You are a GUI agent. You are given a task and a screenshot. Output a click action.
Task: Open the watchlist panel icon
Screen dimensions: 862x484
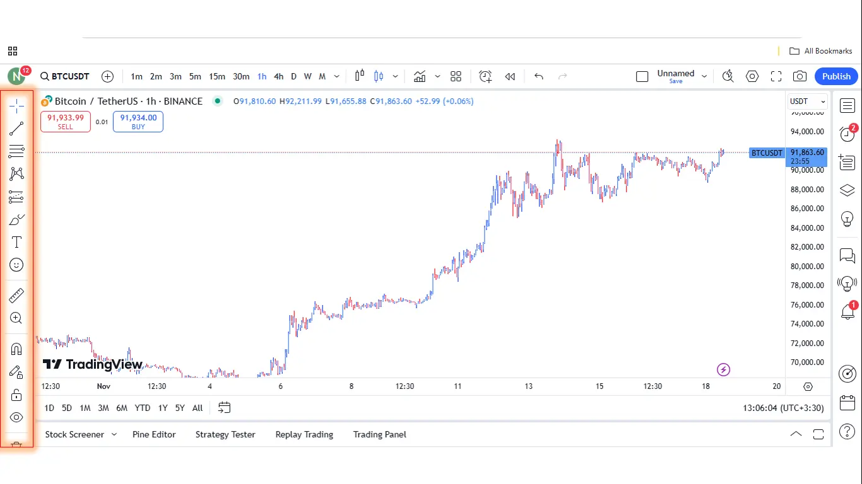click(847, 106)
